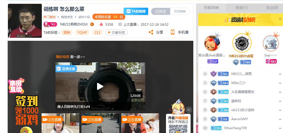Screen dimensions: 283x133
Task: Add a tag with +印象标签
Action: 116,32
